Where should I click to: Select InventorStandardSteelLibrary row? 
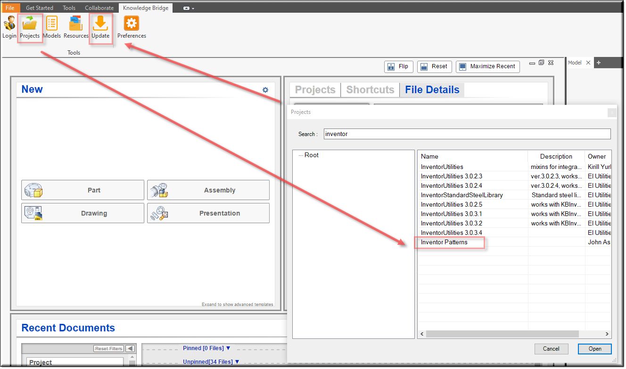515,195
